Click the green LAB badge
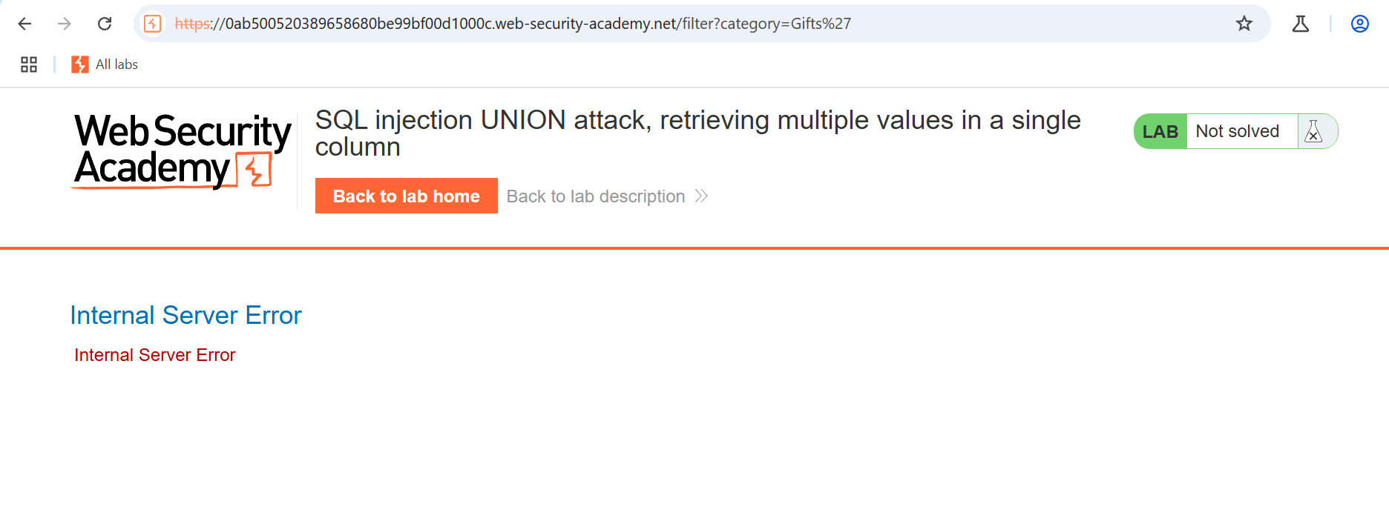 tap(1160, 131)
